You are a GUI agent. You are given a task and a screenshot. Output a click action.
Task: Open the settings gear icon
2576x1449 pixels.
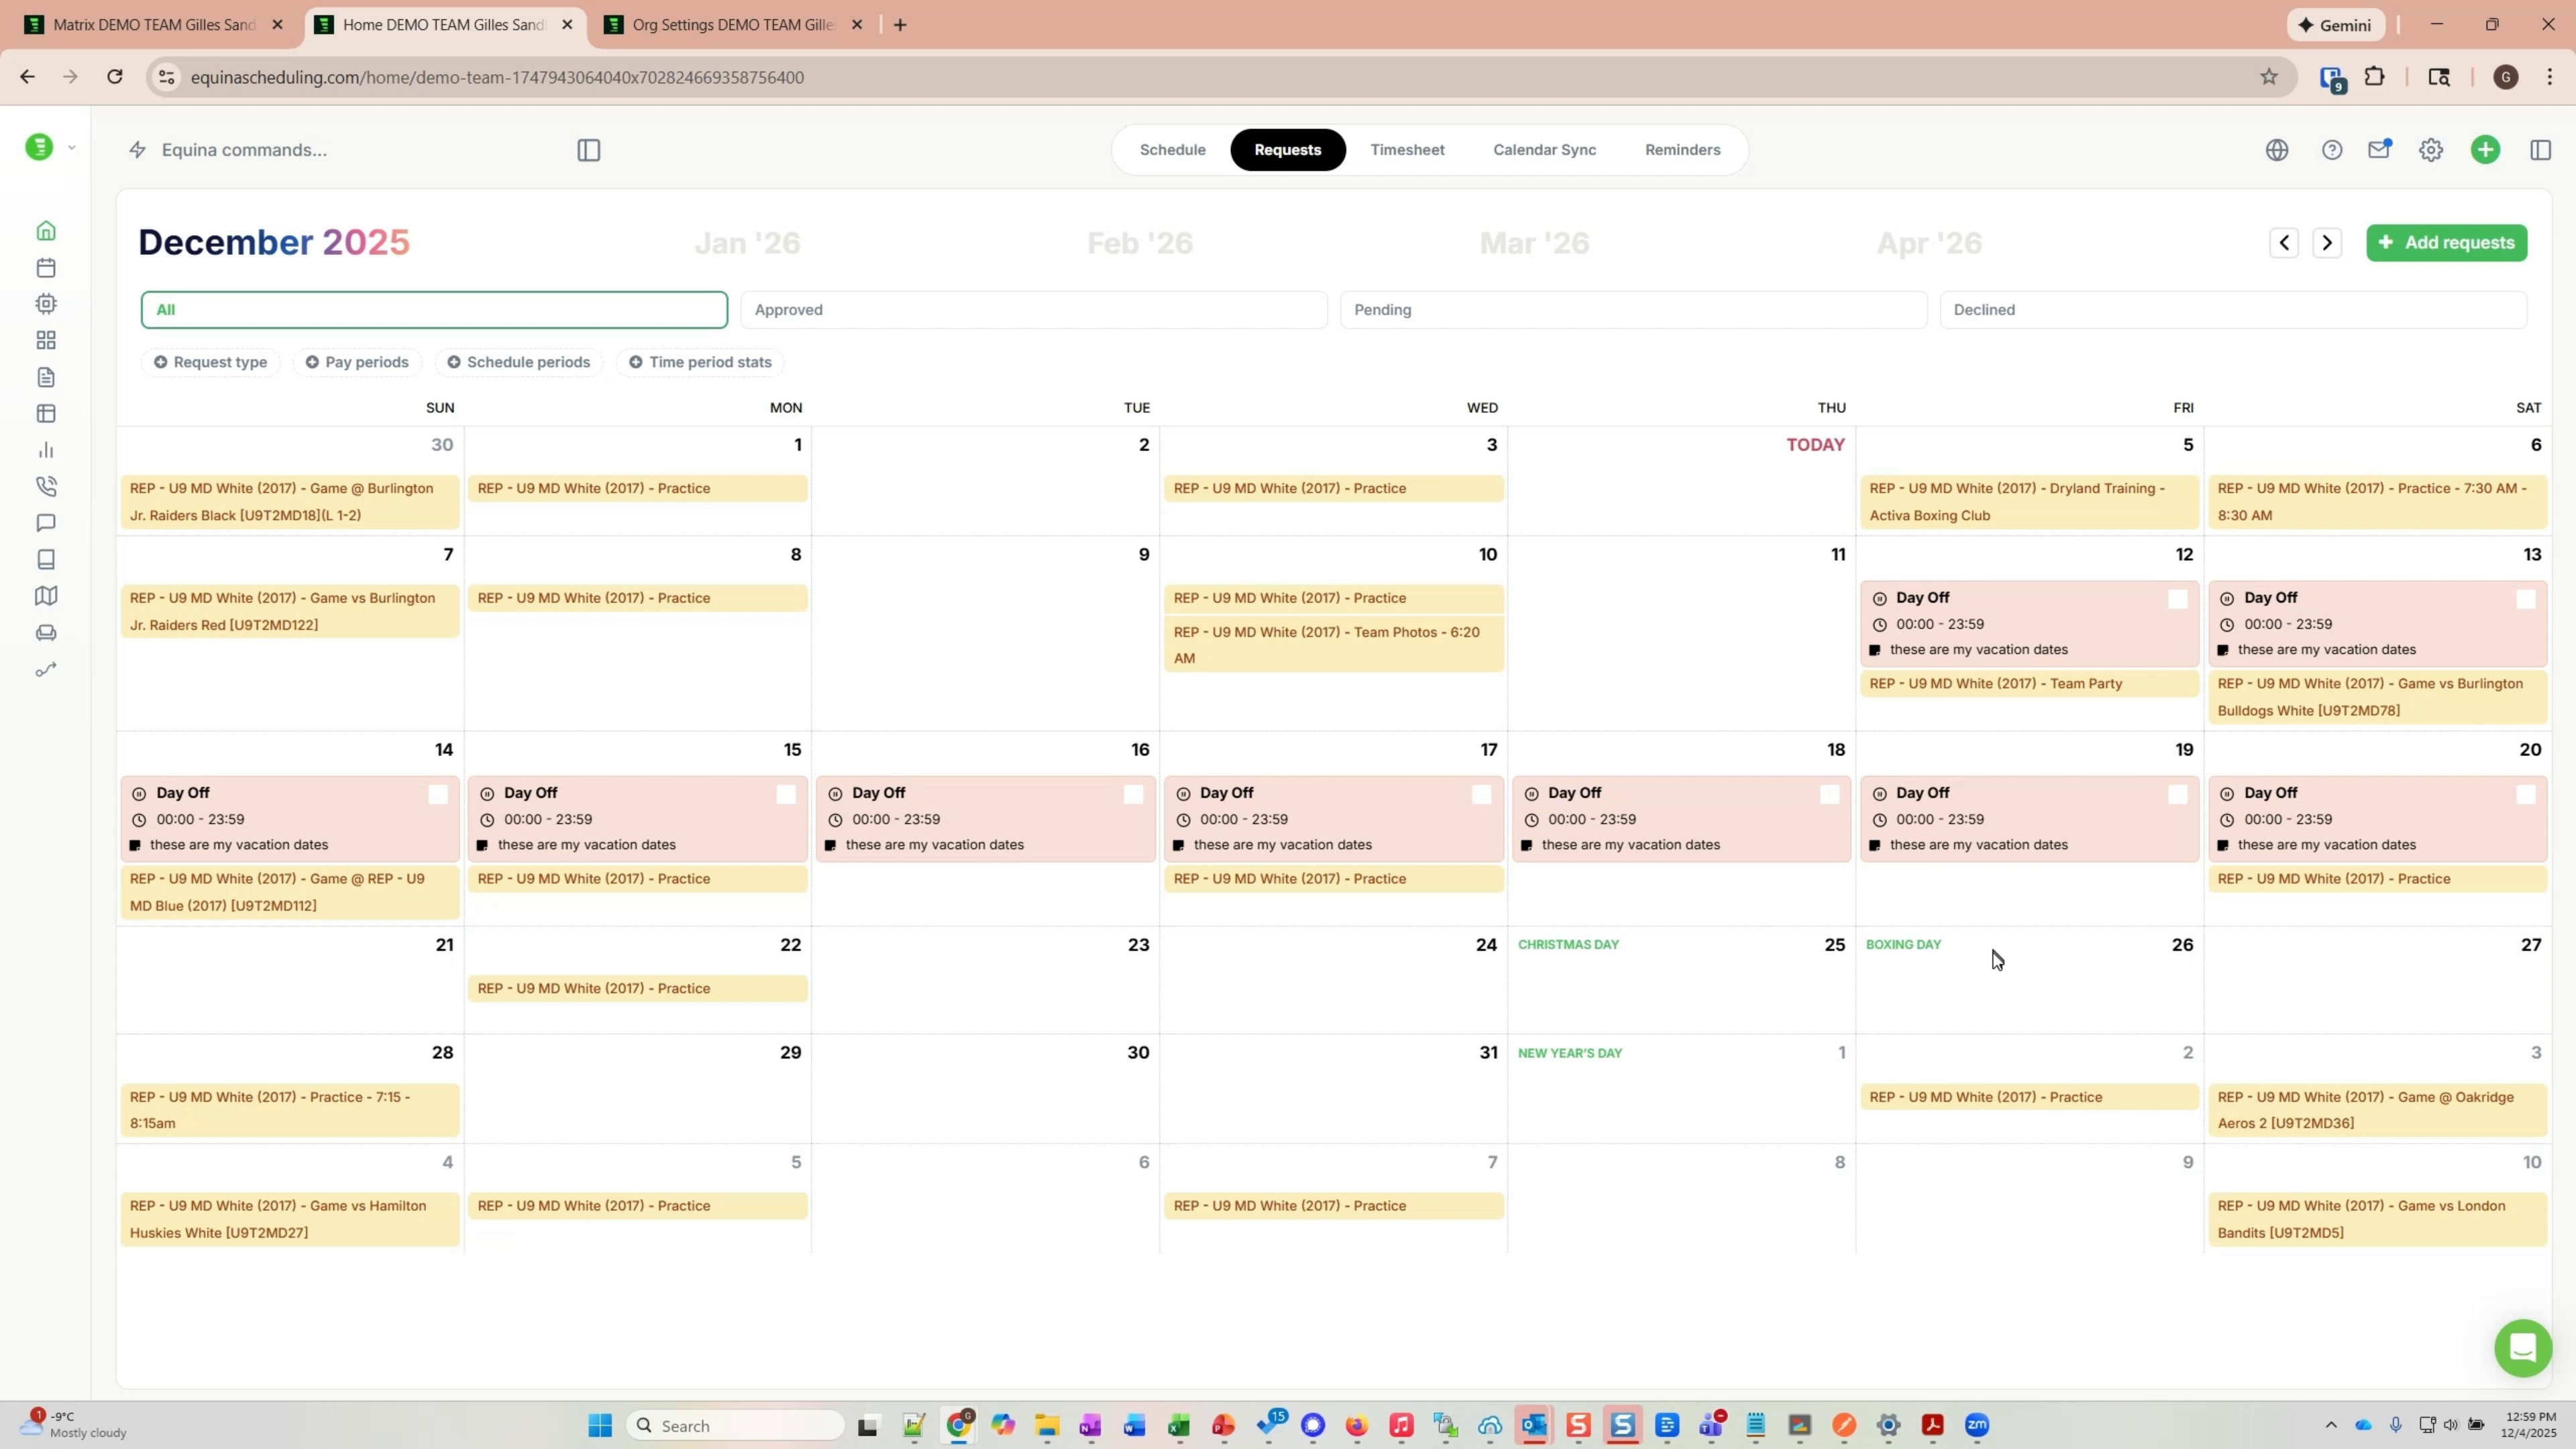pos(2430,149)
